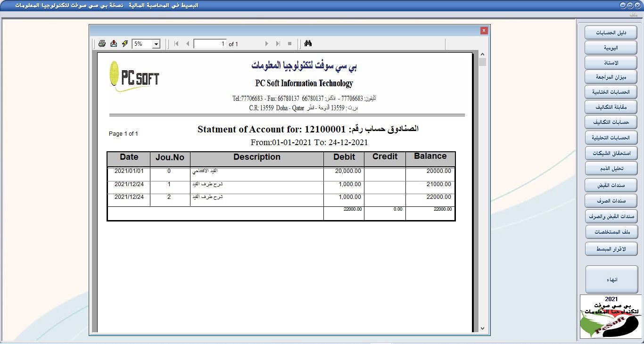Open ميزان المراجعة (Trial Balance)
644x344 pixels.
(611, 77)
